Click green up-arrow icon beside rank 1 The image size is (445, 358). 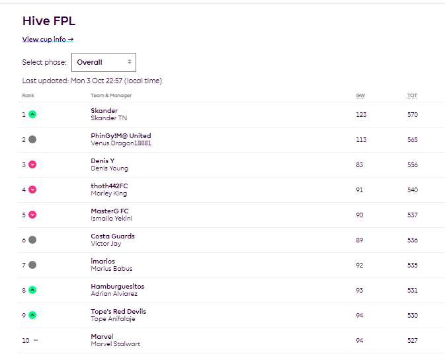[x=32, y=114]
